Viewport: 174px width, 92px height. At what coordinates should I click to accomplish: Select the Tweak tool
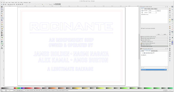pos(2,11)
